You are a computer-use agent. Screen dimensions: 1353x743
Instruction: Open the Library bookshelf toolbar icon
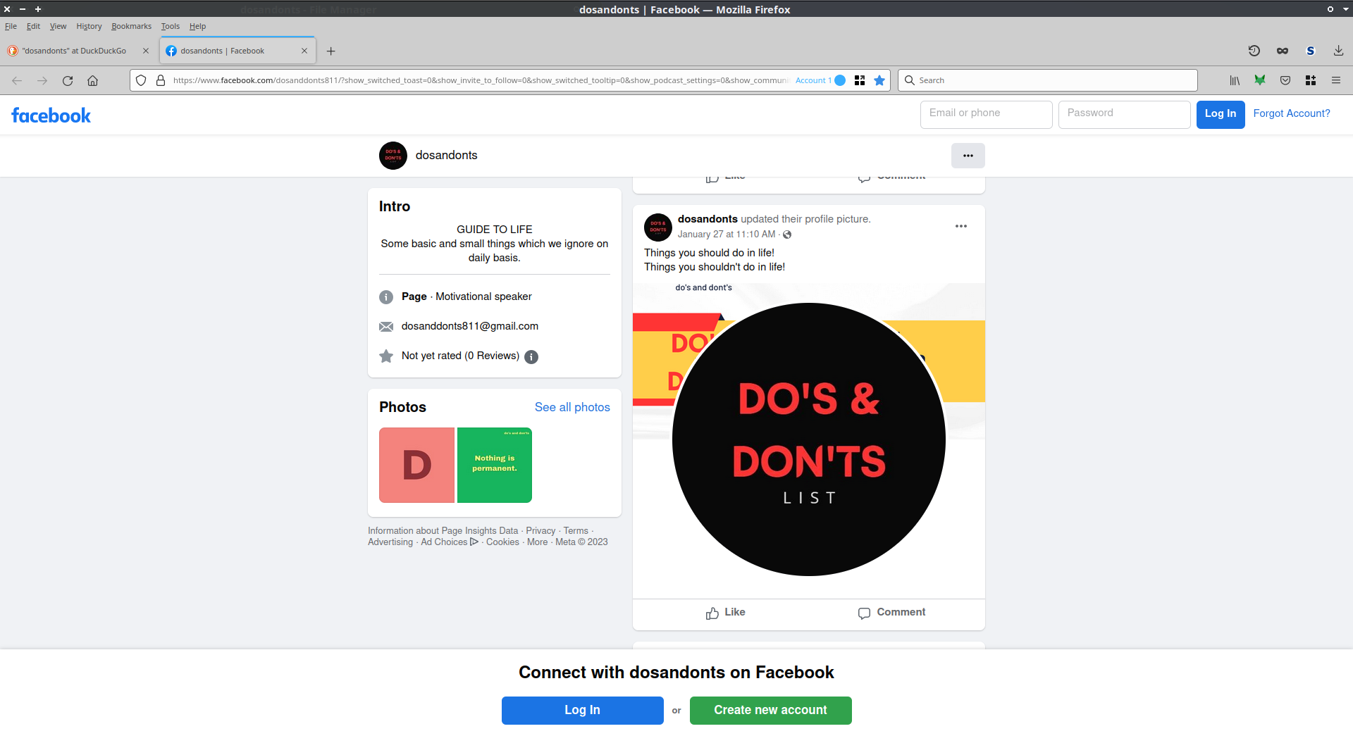click(1235, 81)
